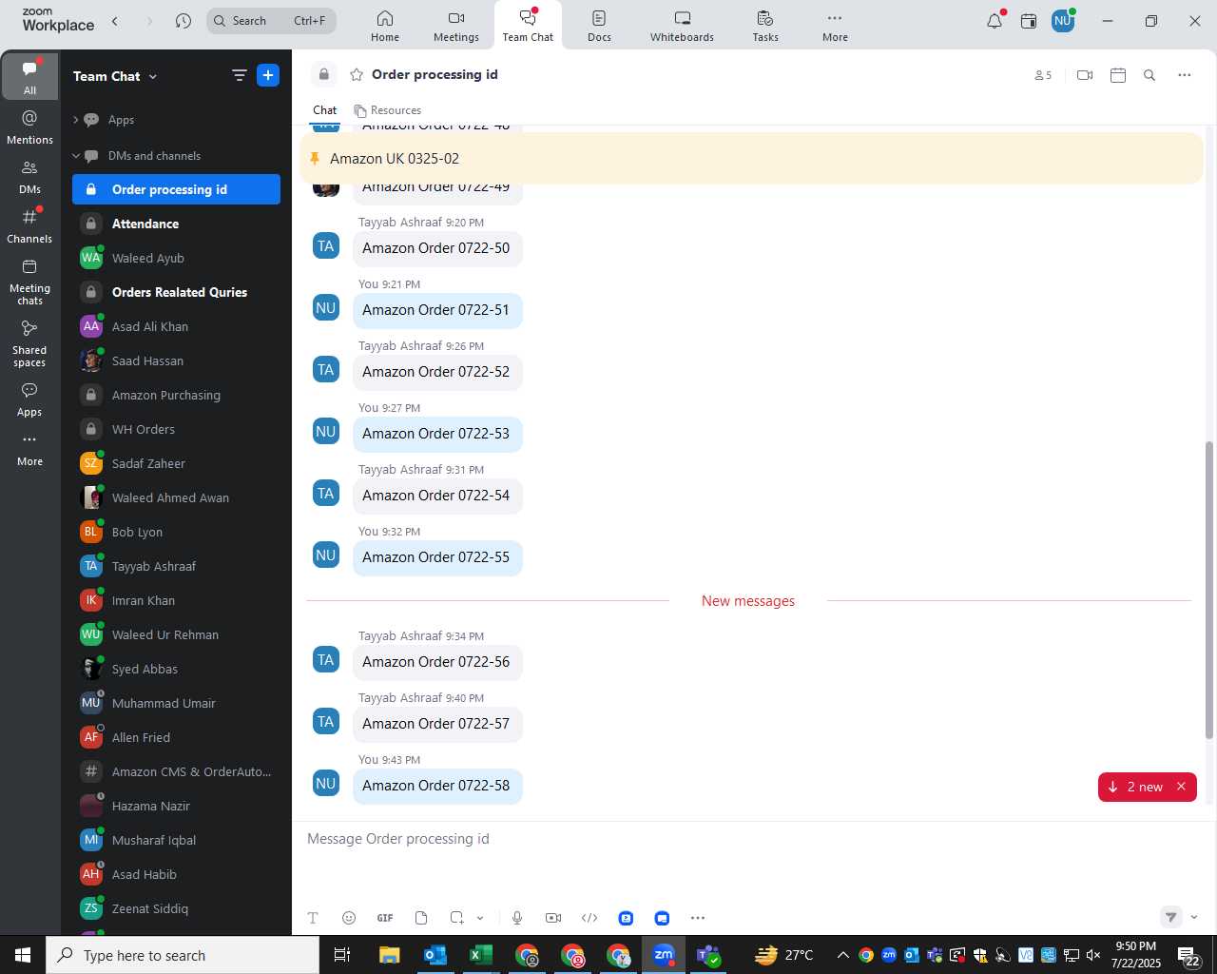Open chat with Asad Ali Khan

[x=176, y=326]
